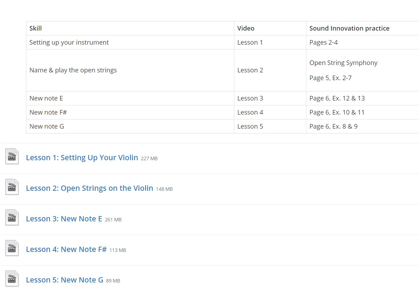Click Page 6, Ex. 10 & 11 cell

tap(362, 112)
